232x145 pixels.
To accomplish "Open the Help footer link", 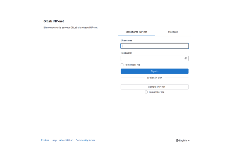I will (54, 140).
